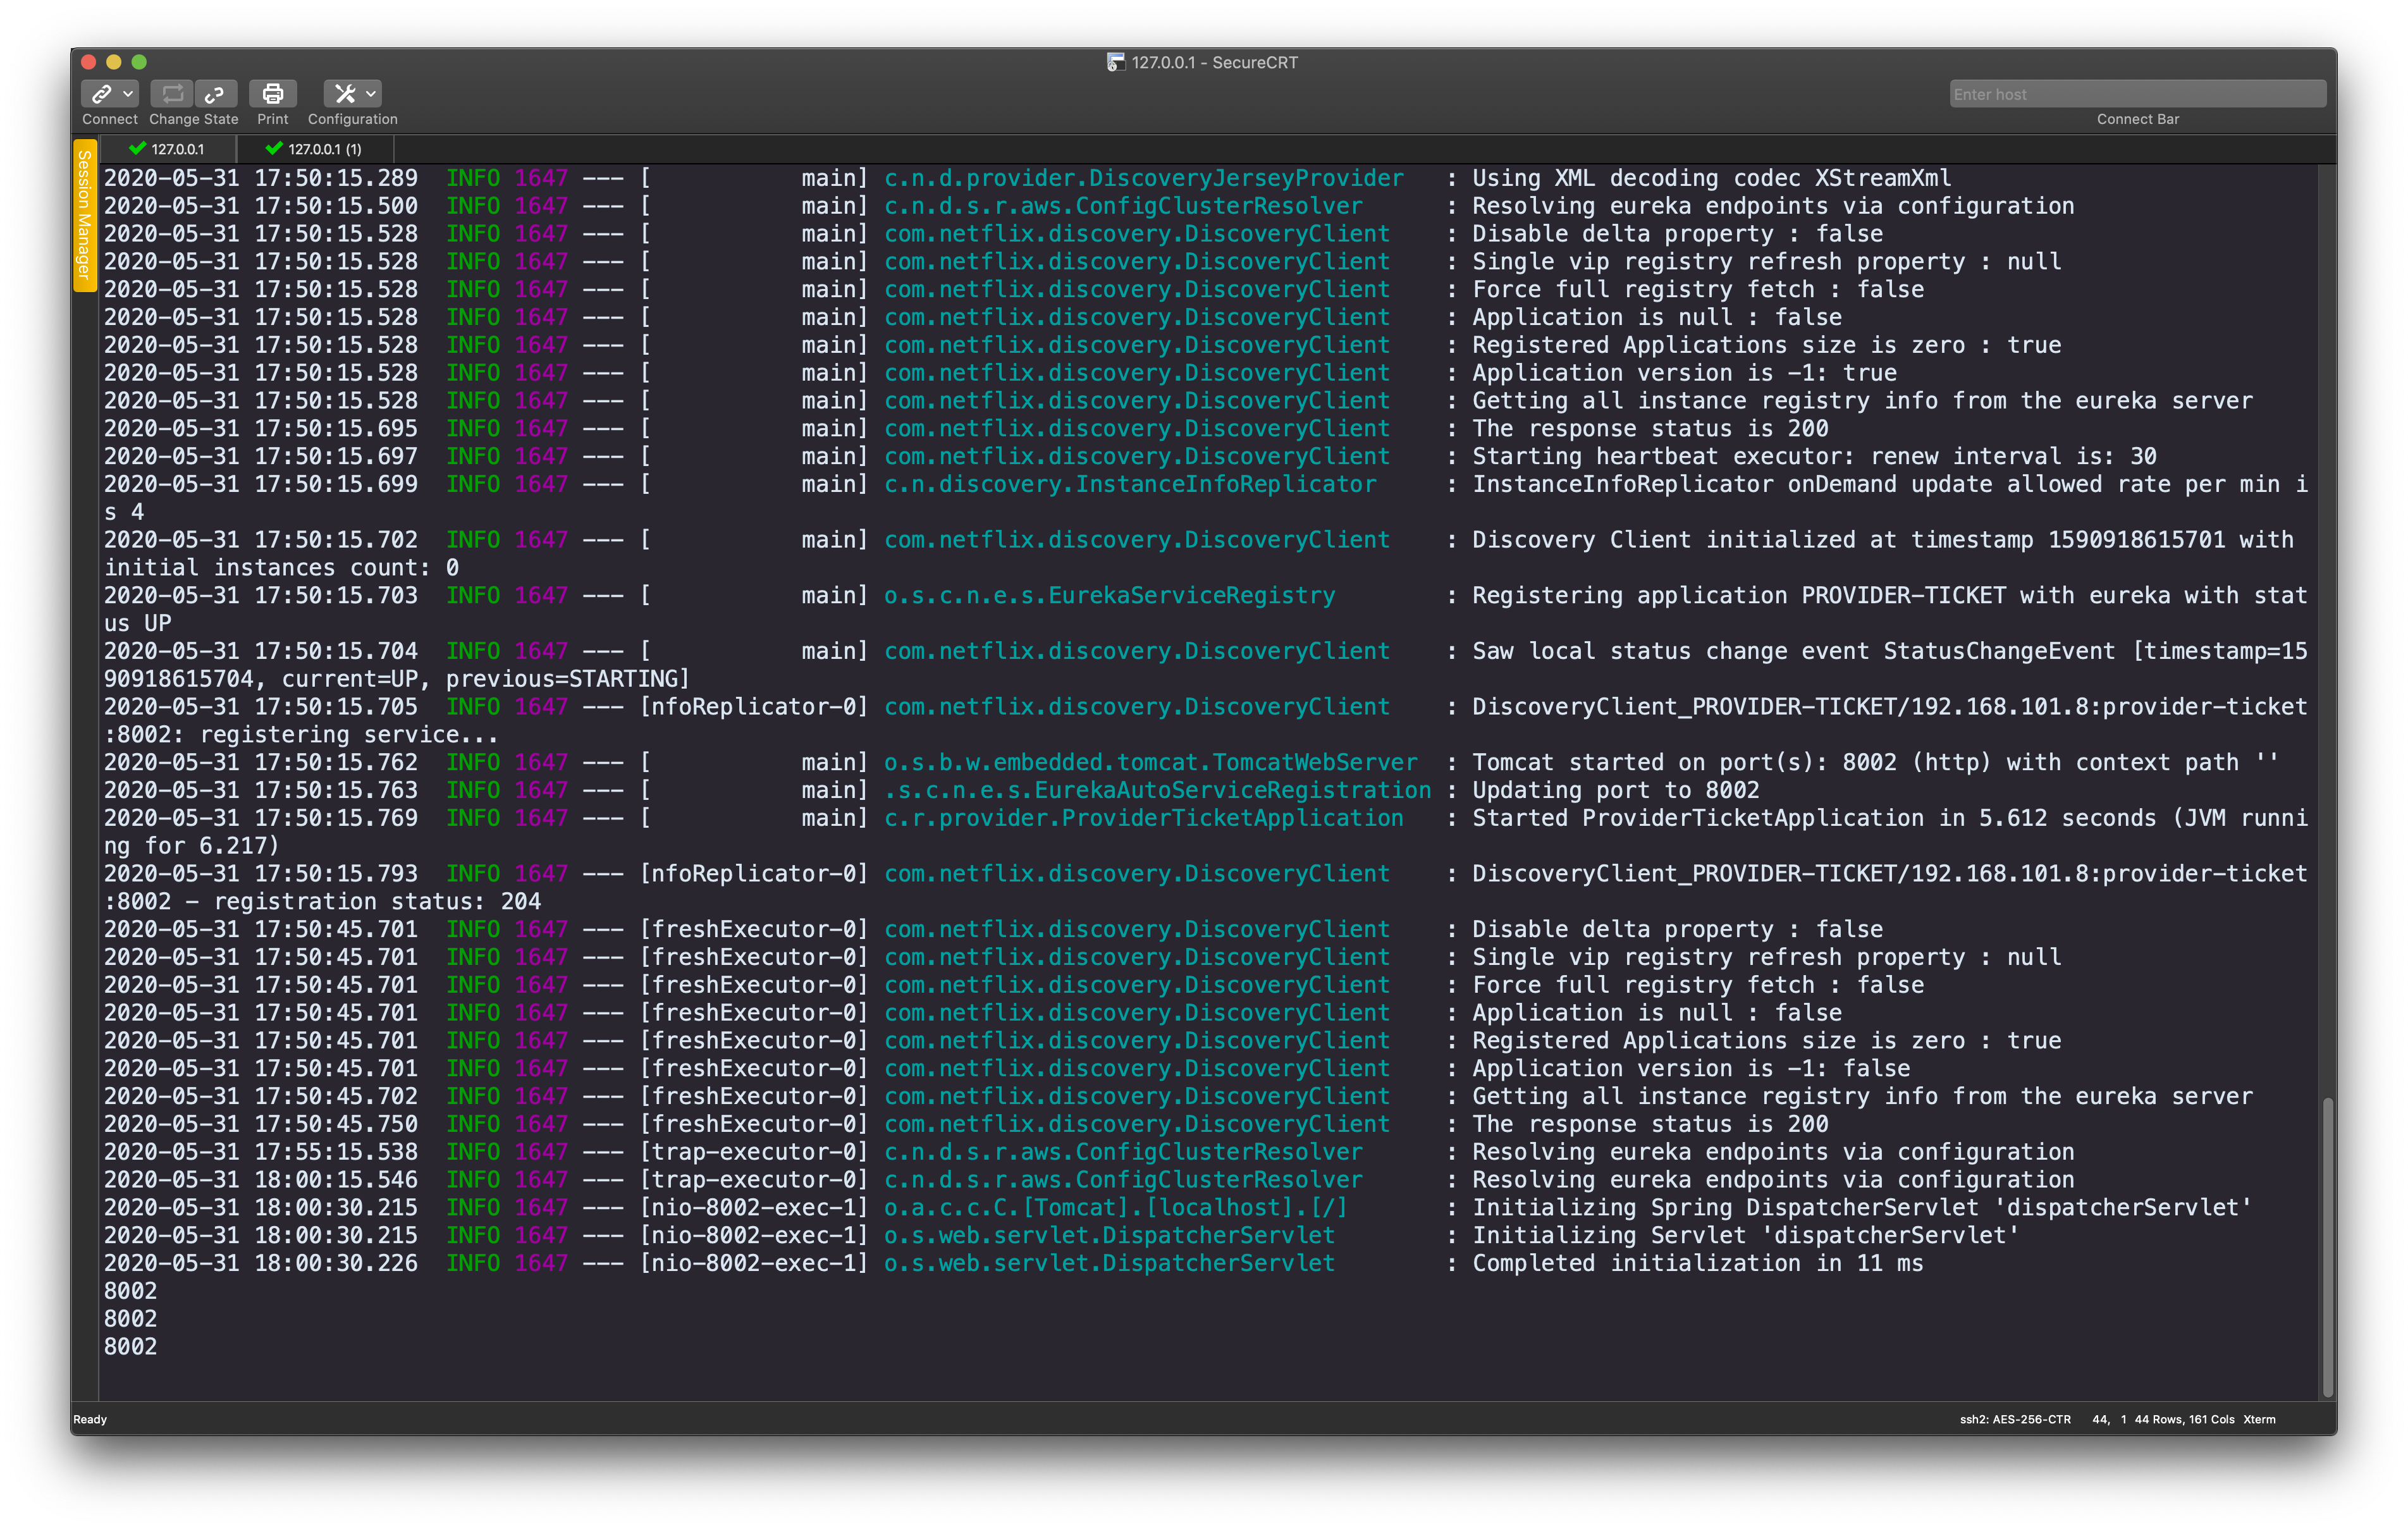Click the title bar window proxy icon
2408x1529 pixels.
coord(1116,62)
